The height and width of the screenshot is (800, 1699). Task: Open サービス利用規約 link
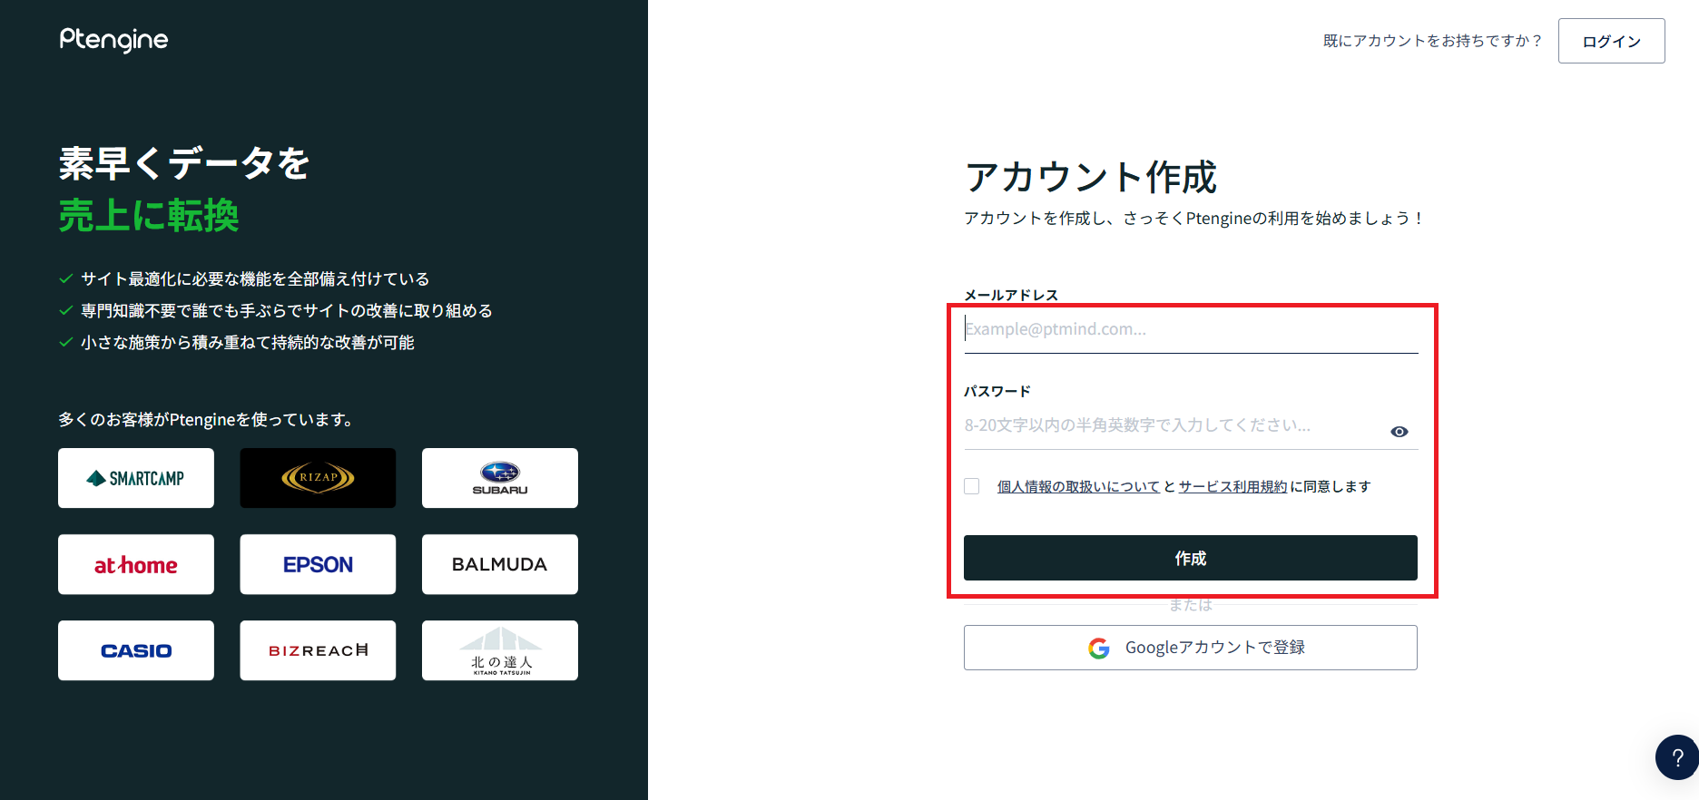pos(1233,487)
